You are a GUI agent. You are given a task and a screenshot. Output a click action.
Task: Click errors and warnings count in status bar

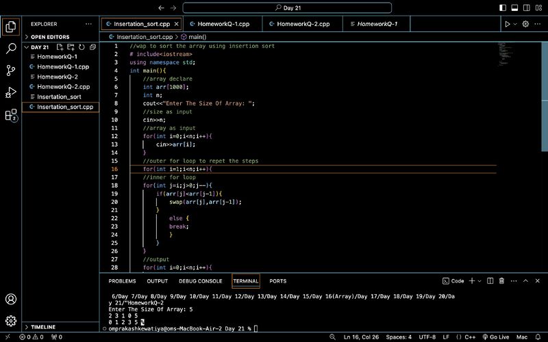click(x=32, y=337)
